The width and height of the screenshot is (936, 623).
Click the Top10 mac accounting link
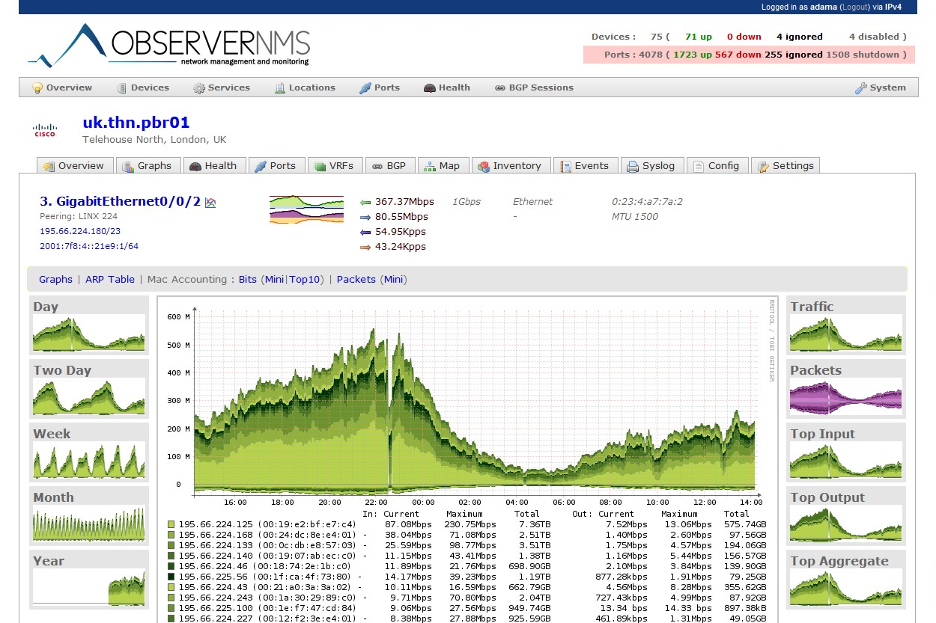click(304, 279)
